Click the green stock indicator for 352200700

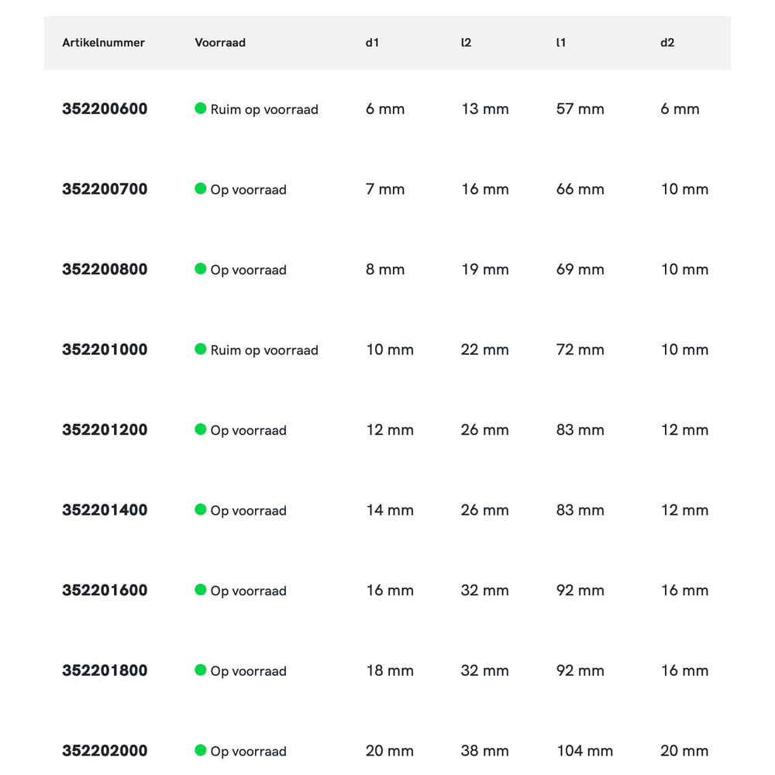click(201, 188)
